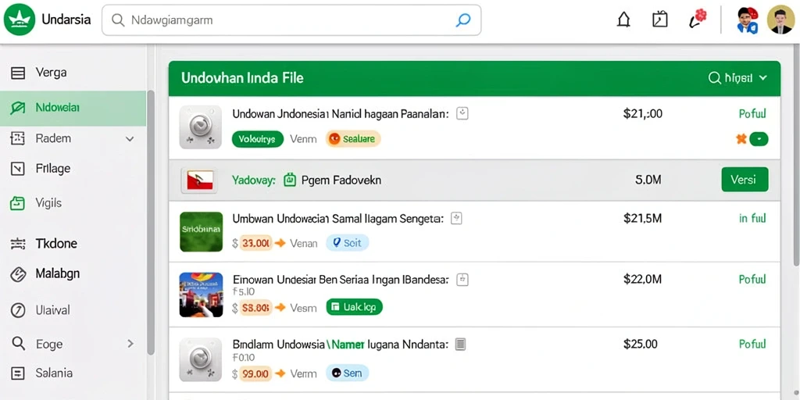Open the calendar icon in header
The width and height of the screenshot is (800, 400).
[660, 20]
